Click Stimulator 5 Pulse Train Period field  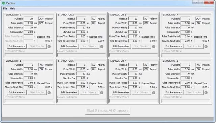(x=28, y=83)
